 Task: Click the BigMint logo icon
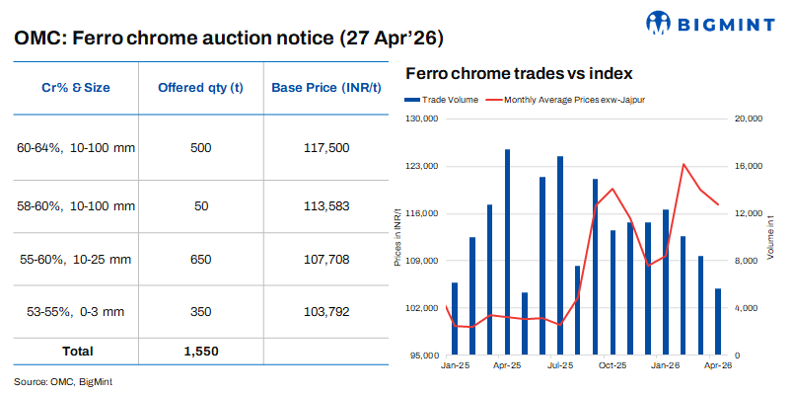click(659, 22)
